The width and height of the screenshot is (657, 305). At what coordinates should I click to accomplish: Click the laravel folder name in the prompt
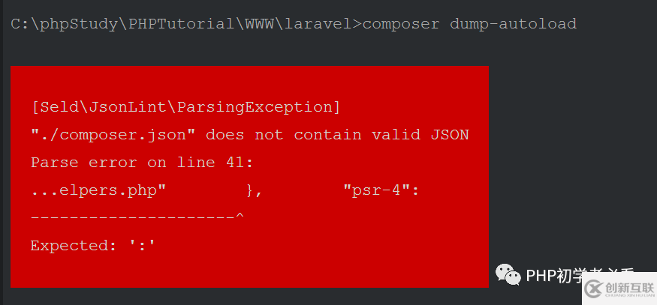pyautogui.click(x=318, y=24)
